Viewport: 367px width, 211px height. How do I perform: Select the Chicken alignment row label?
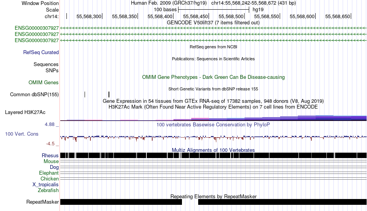(x=49, y=179)
